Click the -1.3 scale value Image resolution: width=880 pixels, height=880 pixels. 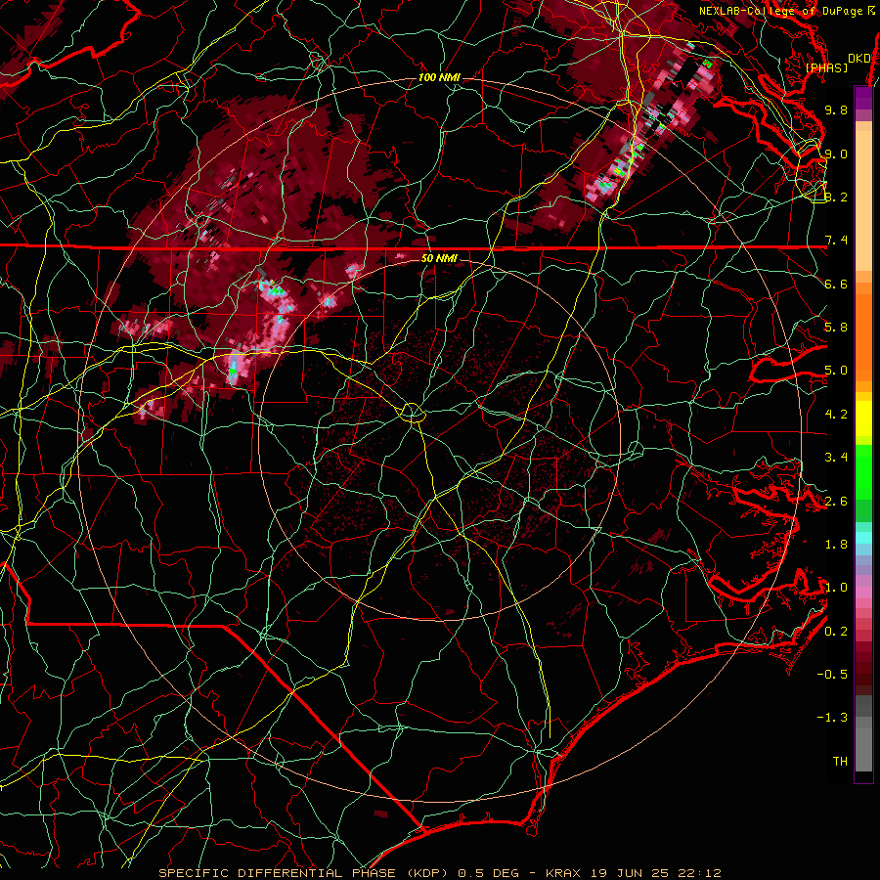(833, 718)
